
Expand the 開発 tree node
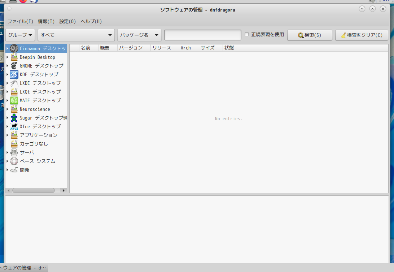click(x=7, y=170)
